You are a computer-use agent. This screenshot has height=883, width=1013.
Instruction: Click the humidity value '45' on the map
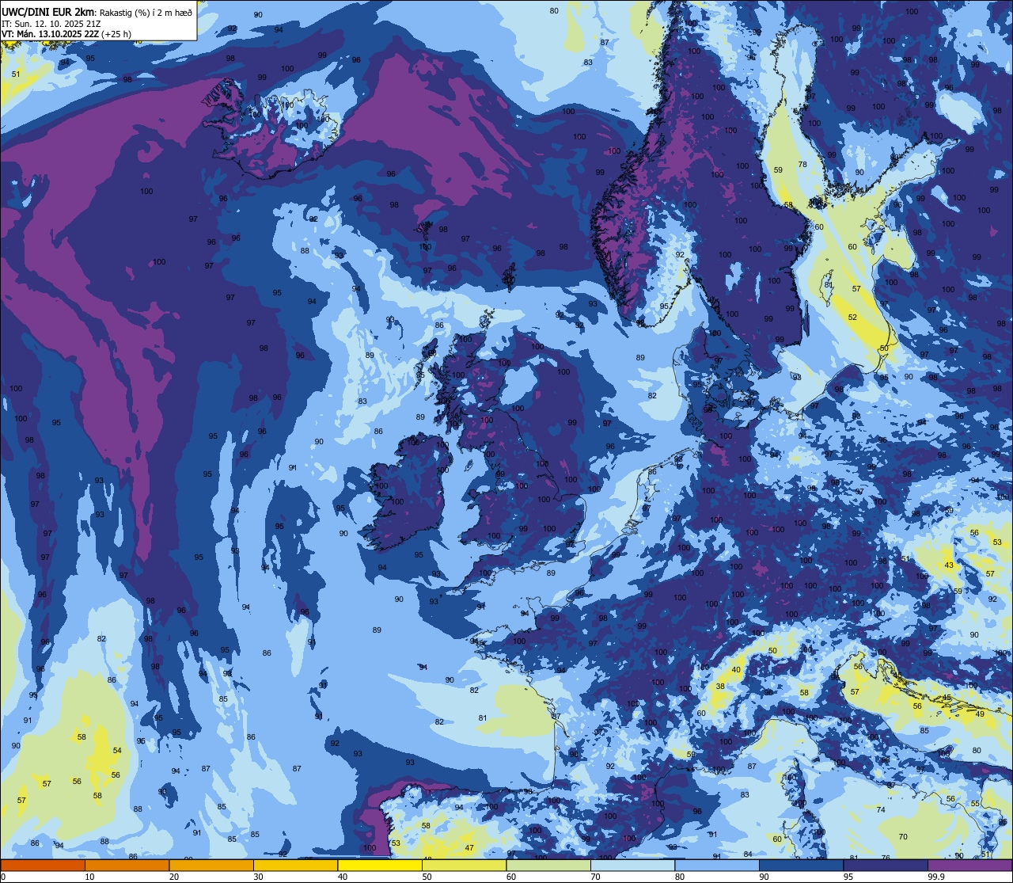[x=947, y=698]
